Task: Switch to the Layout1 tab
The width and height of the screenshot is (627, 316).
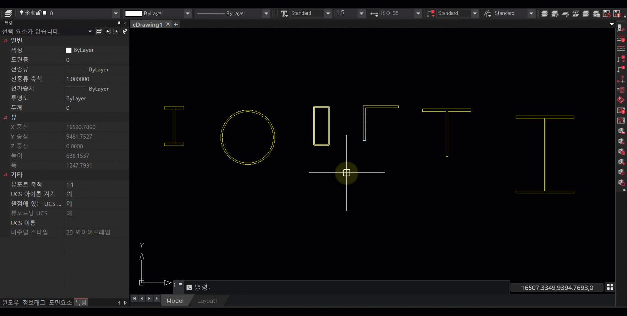Action: (207, 301)
